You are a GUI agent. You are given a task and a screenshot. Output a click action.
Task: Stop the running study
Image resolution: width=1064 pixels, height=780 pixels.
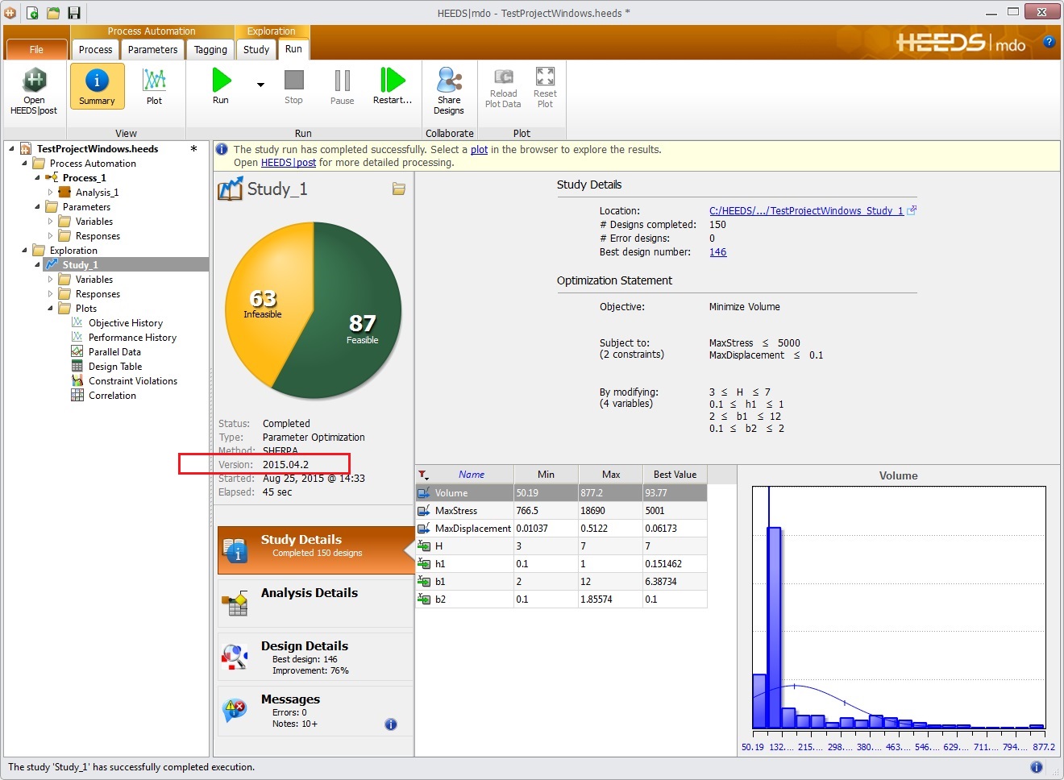pyautogui.click(x=293, y=86)
